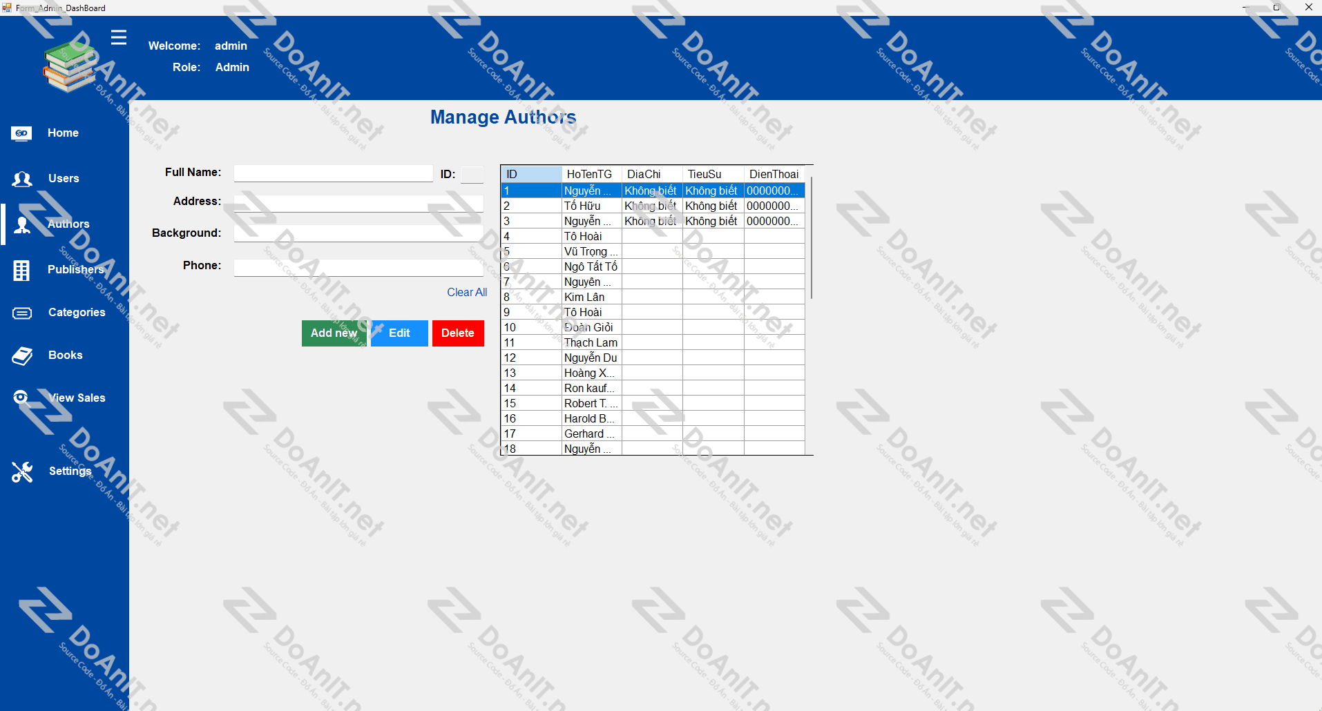
Task: Click the Users sidebar icon
Action: (x=22, y=179)
